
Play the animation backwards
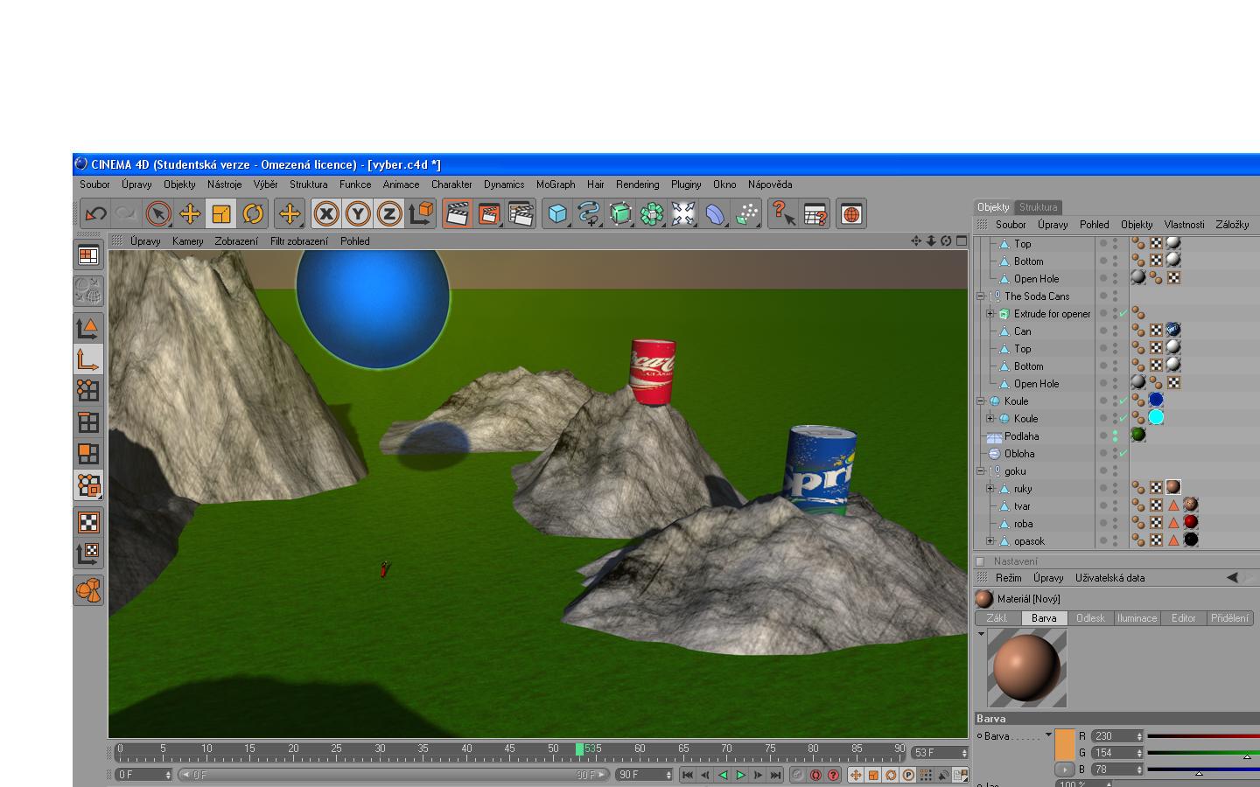(723, 775)
